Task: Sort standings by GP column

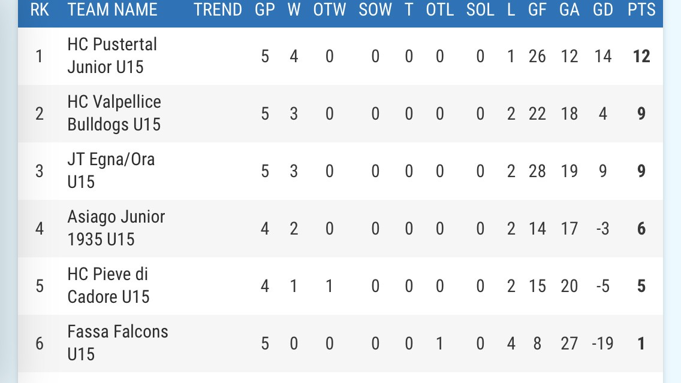Action: pos(265,10)
